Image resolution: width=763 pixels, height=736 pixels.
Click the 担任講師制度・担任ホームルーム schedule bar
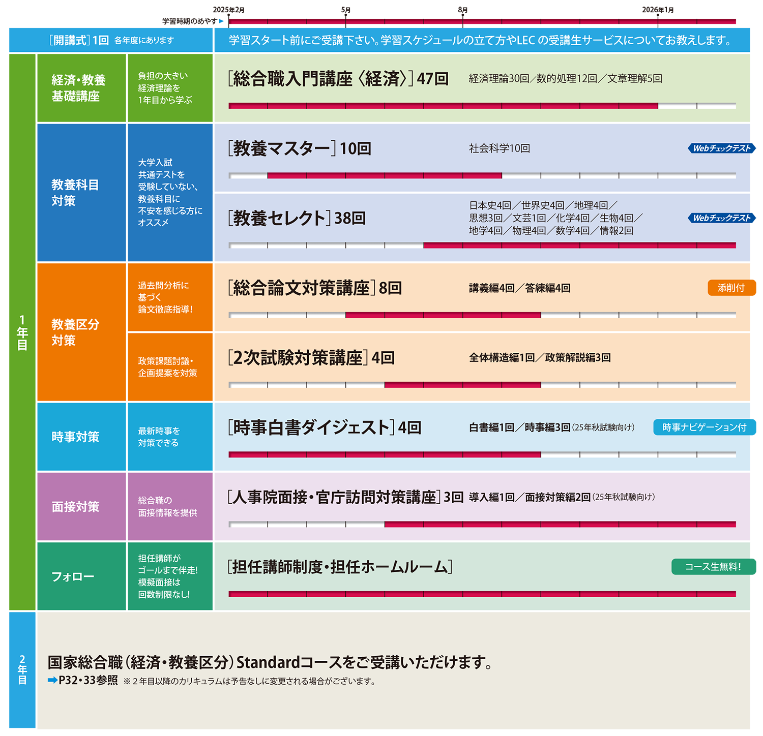482,594
